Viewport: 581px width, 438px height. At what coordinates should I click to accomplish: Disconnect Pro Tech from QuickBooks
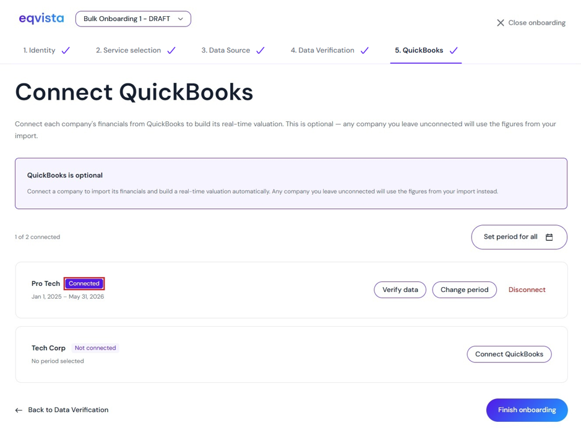pos(527,290)
